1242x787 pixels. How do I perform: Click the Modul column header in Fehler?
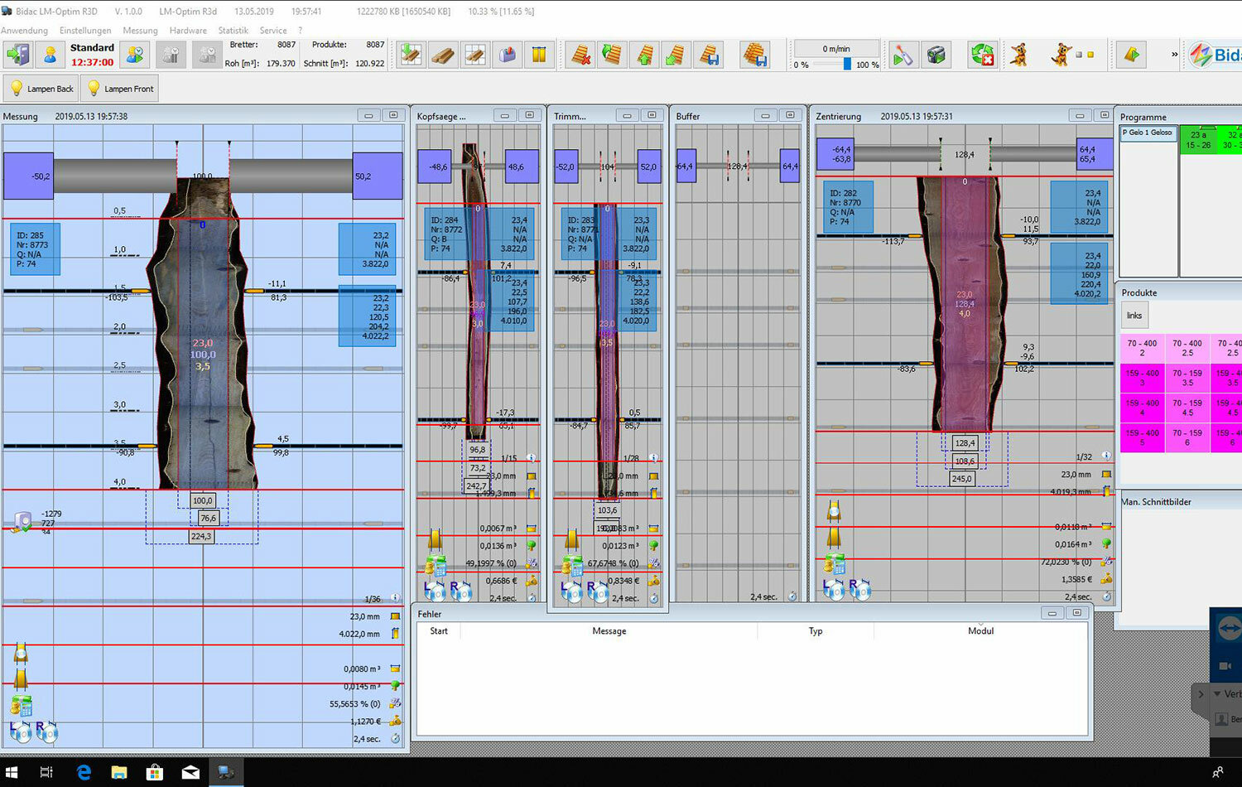click(980, 631)
